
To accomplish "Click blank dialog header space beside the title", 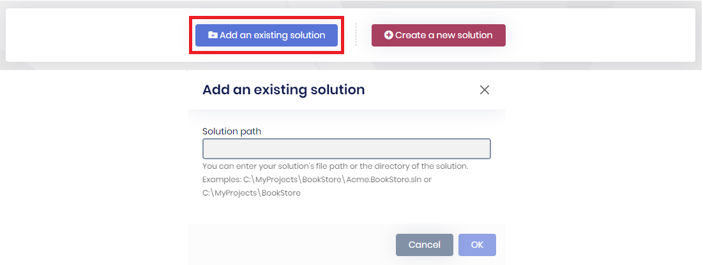I will pos(421,90).
